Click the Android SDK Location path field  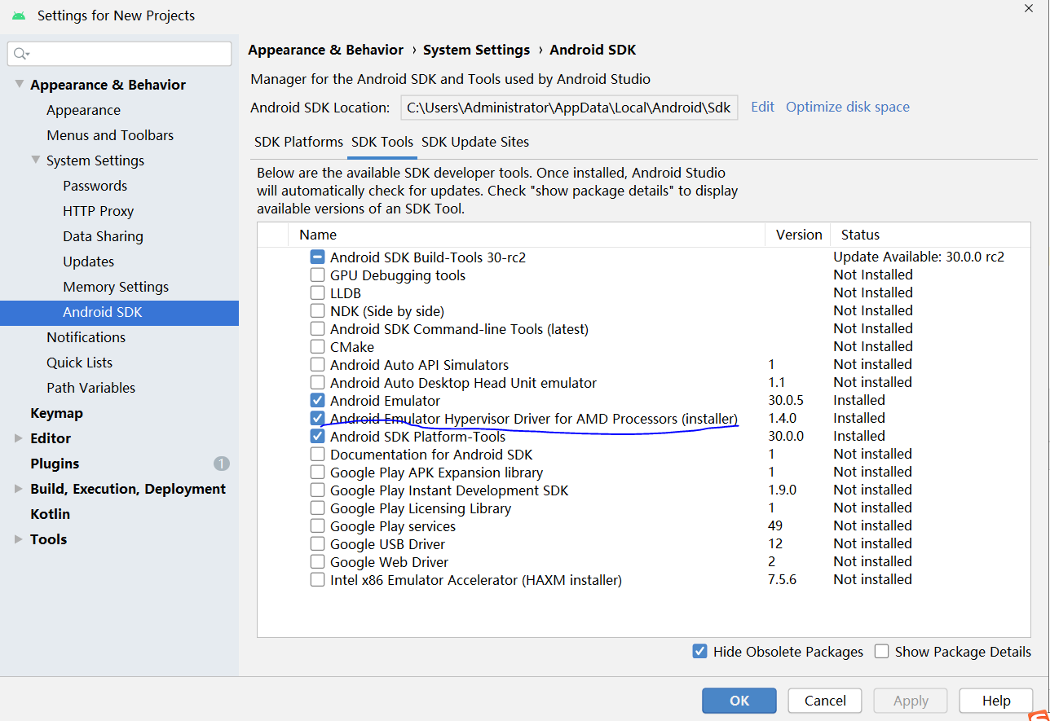click(569, 108)
